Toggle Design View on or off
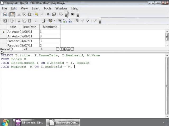This screenshot has height=126, width=169. [61, 14]
